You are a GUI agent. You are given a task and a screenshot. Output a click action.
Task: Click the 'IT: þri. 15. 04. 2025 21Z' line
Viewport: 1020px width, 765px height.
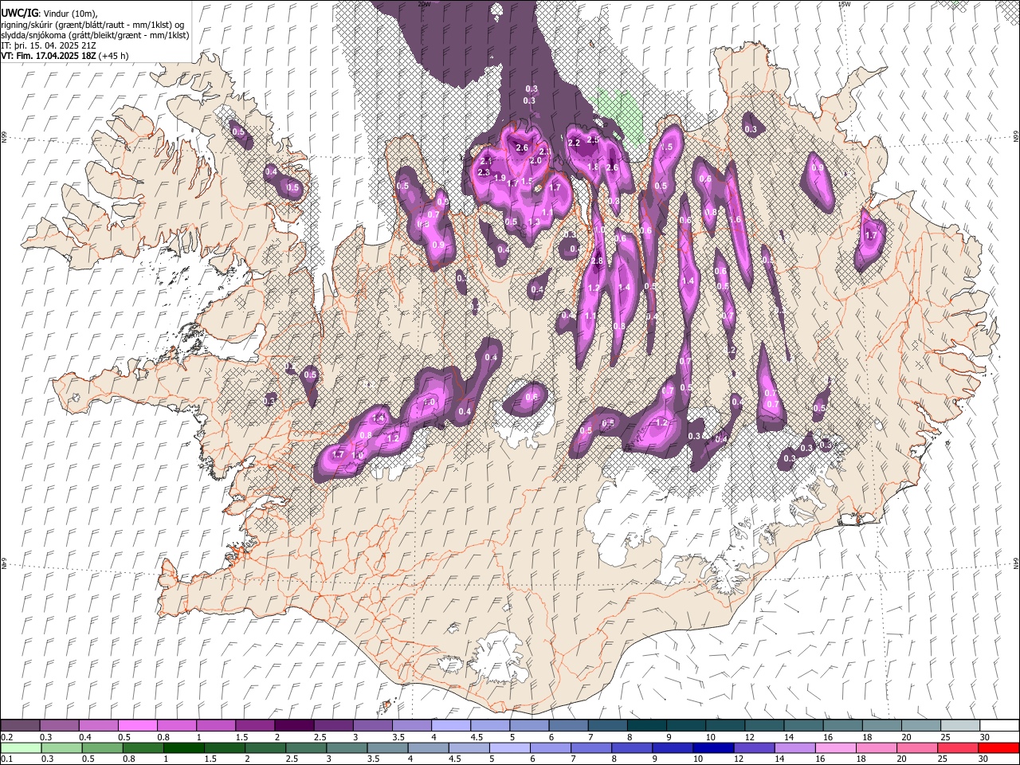pos(48,45)
